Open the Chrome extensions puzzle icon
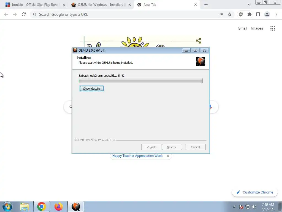 pyautogui.click(x=250, y=14)
